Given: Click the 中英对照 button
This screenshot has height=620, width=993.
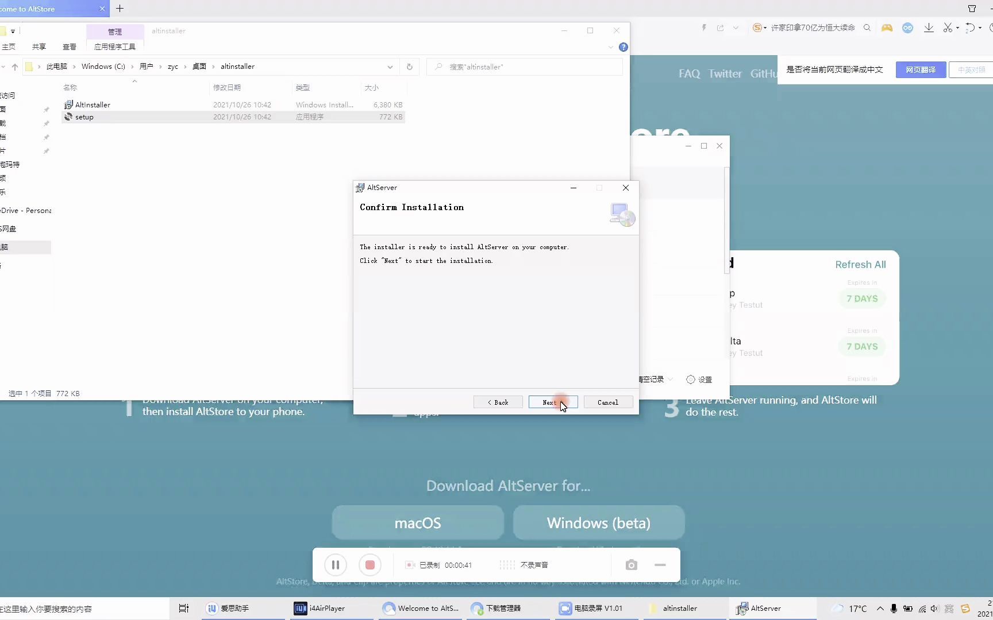Looking at the screenshot, I should click(x=971, y=69).
